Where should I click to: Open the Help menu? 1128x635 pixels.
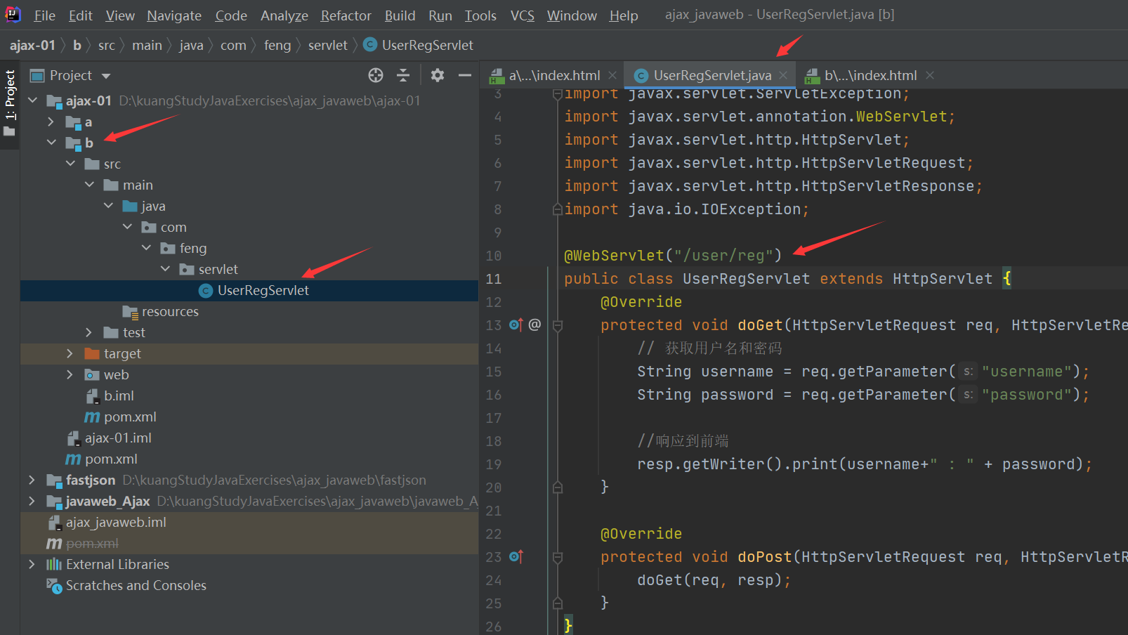(624, 15)
